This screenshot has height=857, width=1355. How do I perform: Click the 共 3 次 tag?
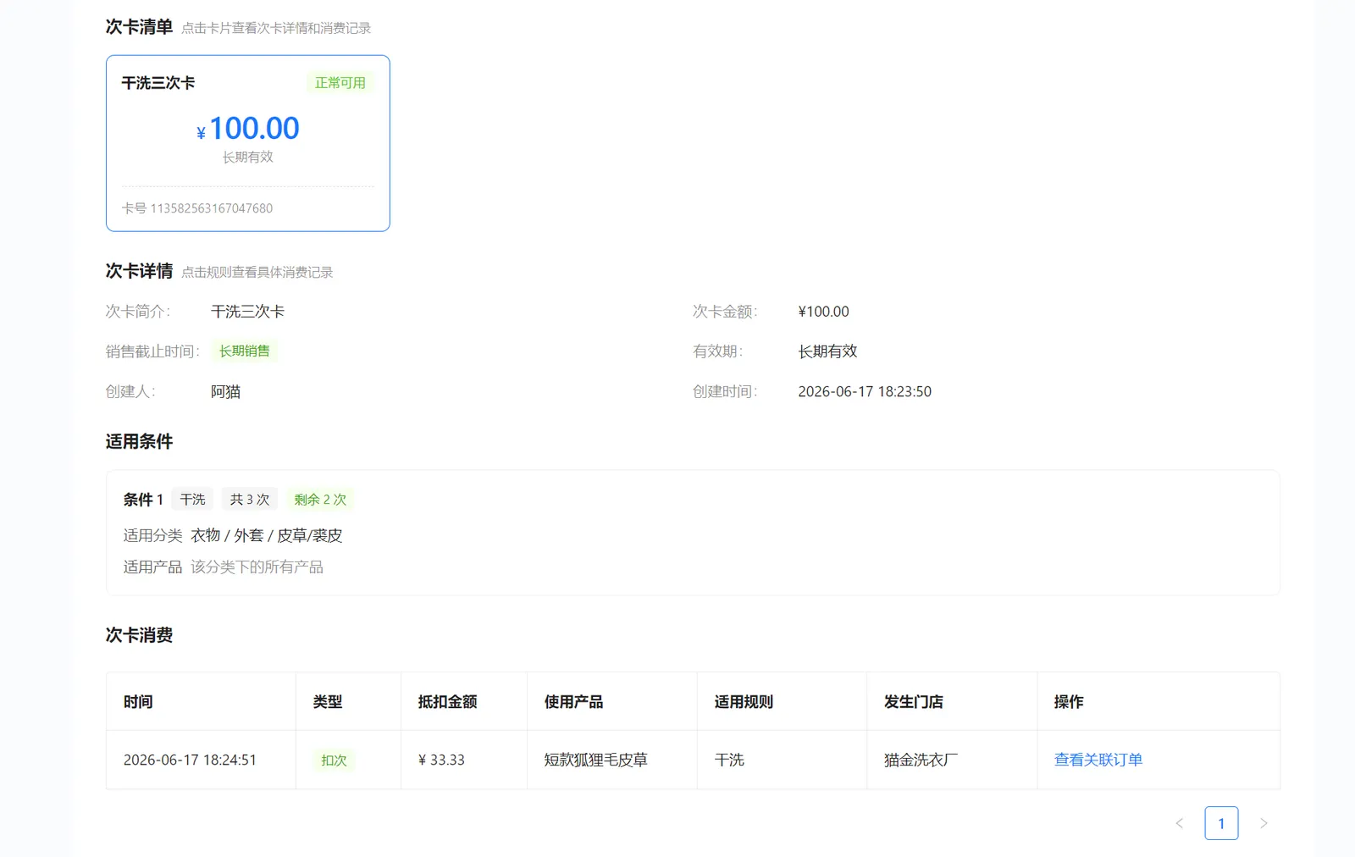click(x=250, y=500)
